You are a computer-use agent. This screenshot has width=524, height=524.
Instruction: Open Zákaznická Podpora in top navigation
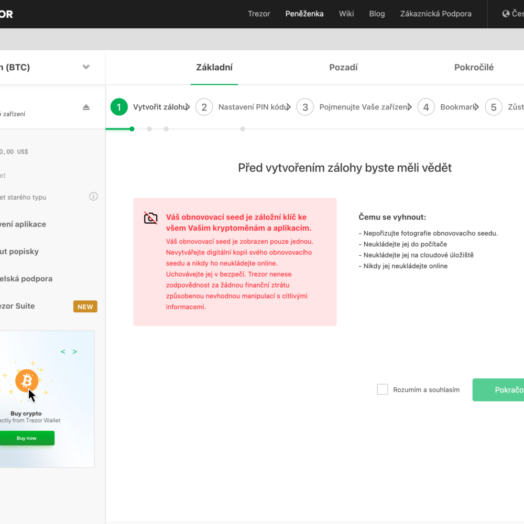pyautogui.click(x=435, y=14)
